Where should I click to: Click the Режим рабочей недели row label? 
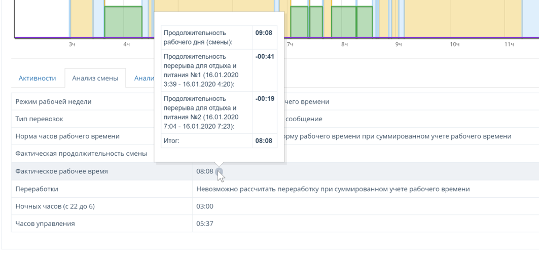pyautogui.click(x=54, y=101)
